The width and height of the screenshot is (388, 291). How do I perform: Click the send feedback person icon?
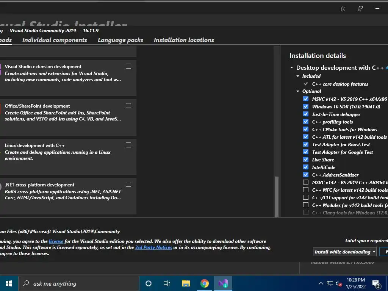pos(360,9)
